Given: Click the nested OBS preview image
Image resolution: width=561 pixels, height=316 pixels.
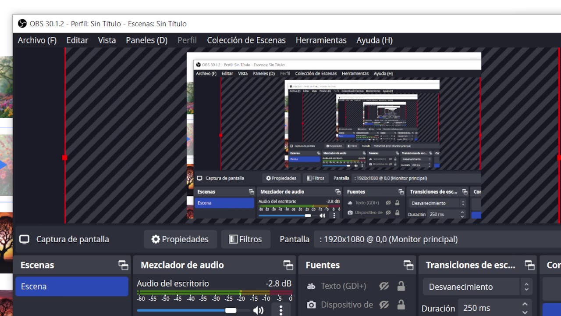Looking at the screenshot, I should [334, 136].
